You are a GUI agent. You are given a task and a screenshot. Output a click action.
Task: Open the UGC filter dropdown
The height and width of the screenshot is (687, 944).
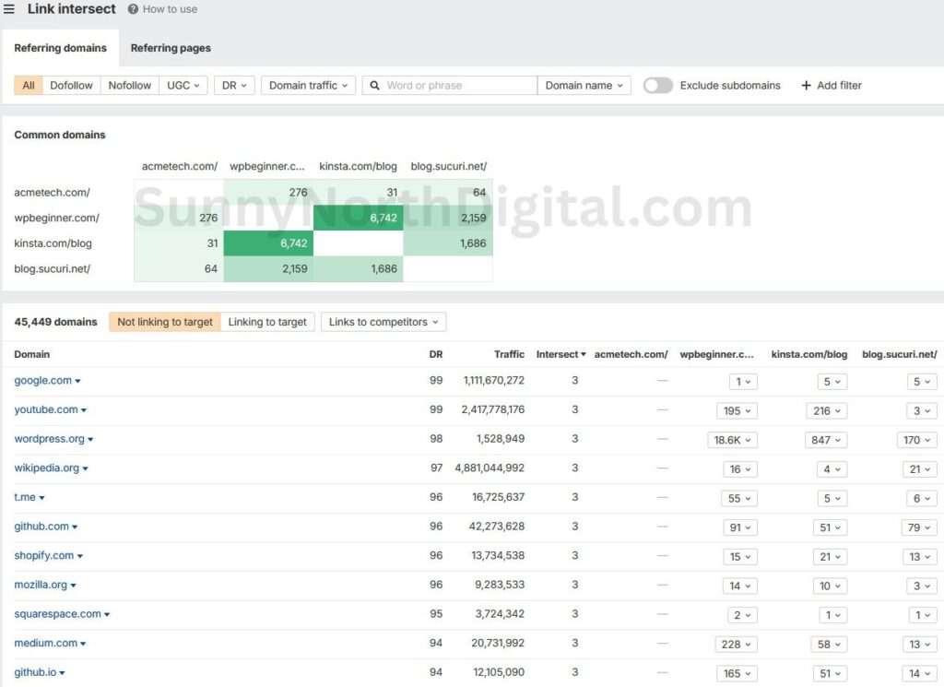183,85
